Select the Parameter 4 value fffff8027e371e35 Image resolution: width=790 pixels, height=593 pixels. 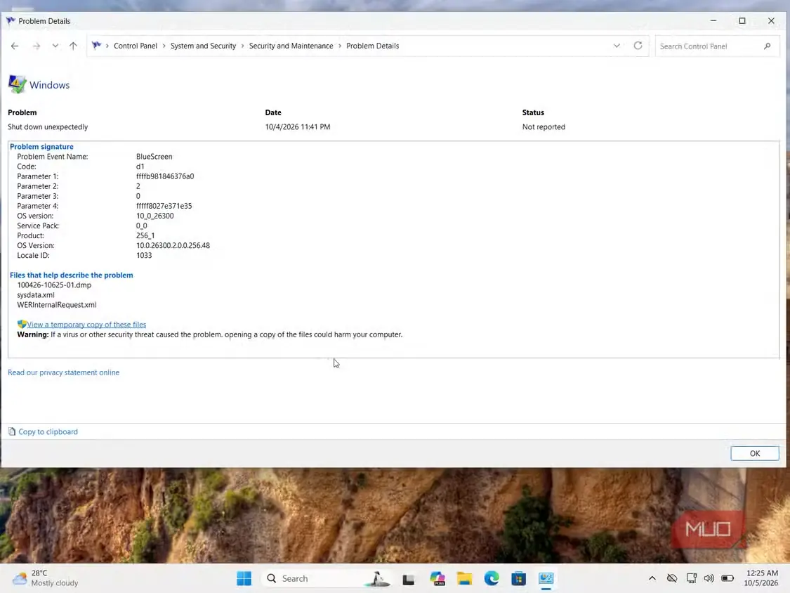[164, 207]
